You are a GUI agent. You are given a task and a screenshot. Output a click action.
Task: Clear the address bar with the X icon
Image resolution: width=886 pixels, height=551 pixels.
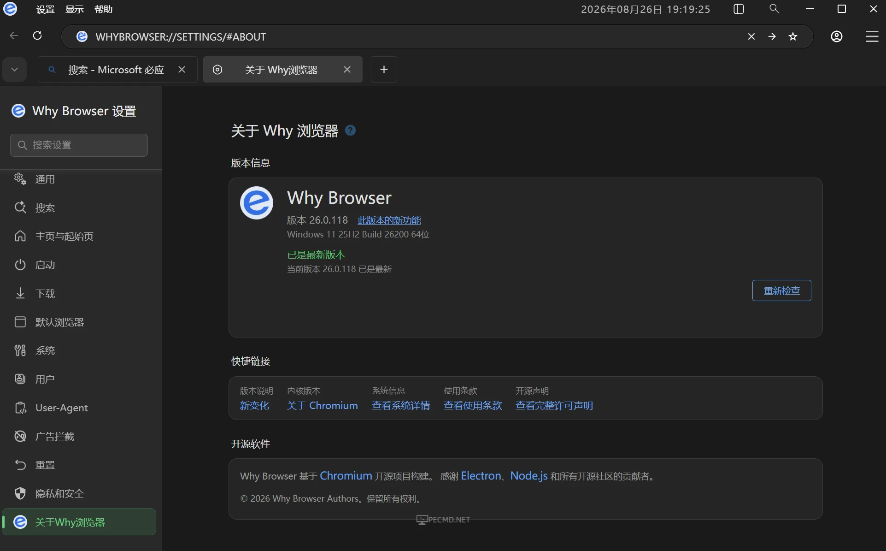pos(751,36)
